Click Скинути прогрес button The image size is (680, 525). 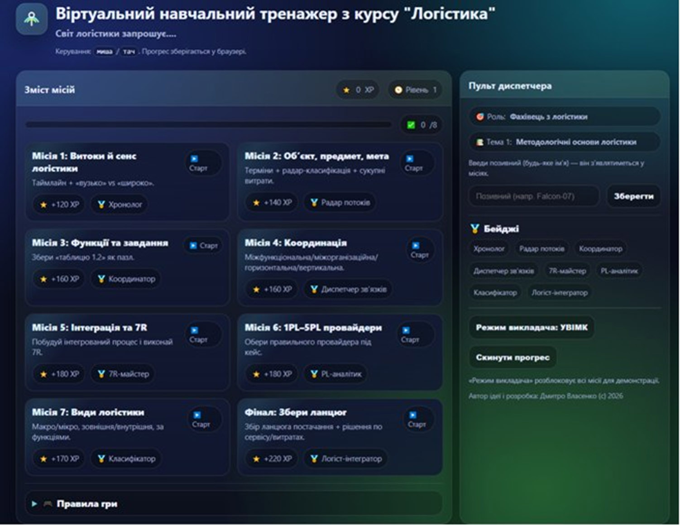pyautogui.click(x=512, y=357)
